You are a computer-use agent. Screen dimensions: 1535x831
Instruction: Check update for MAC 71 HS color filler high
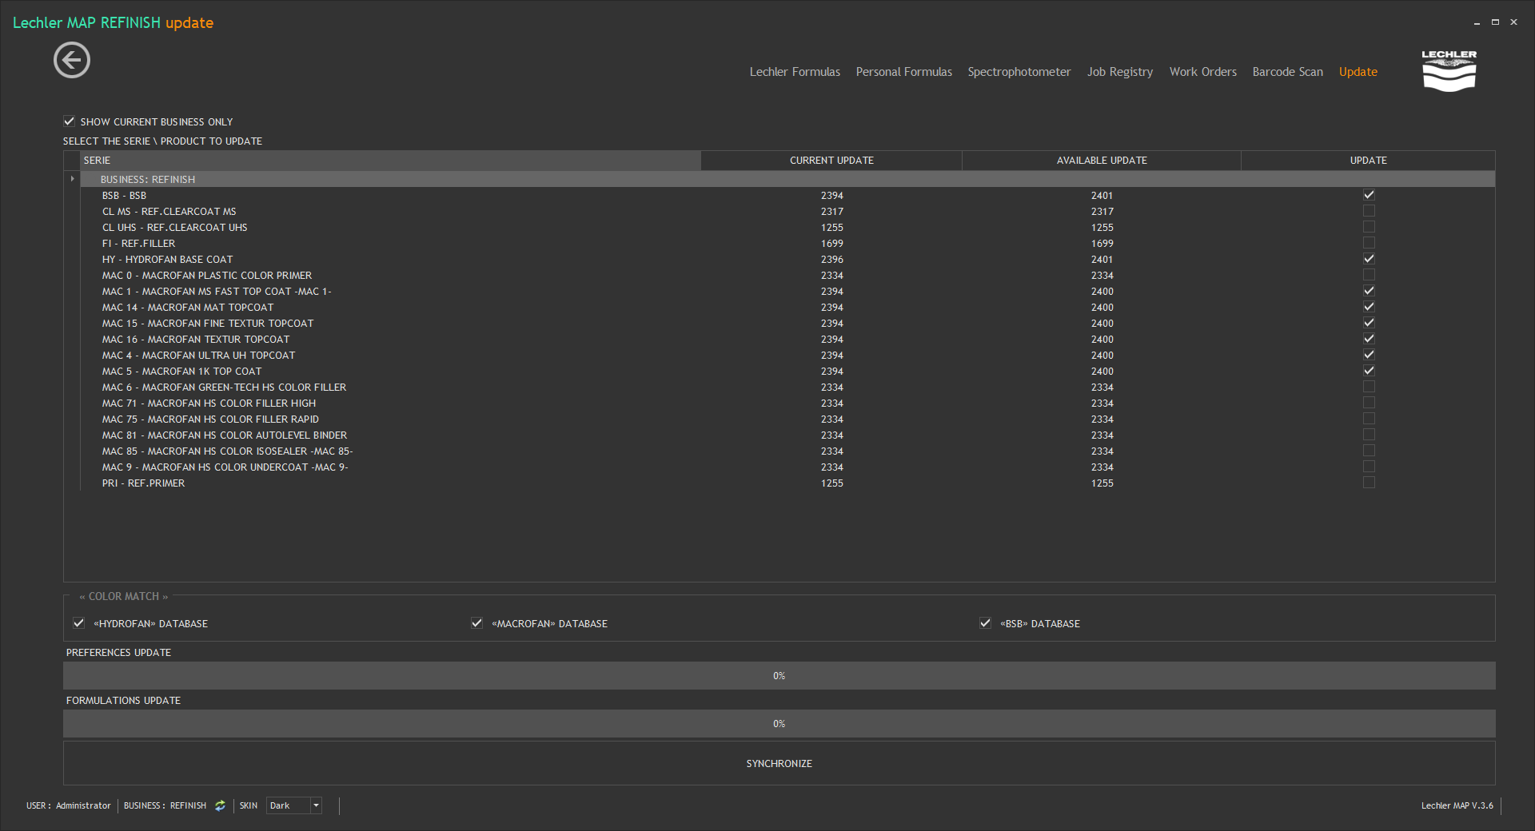(x=1369, y=403)
